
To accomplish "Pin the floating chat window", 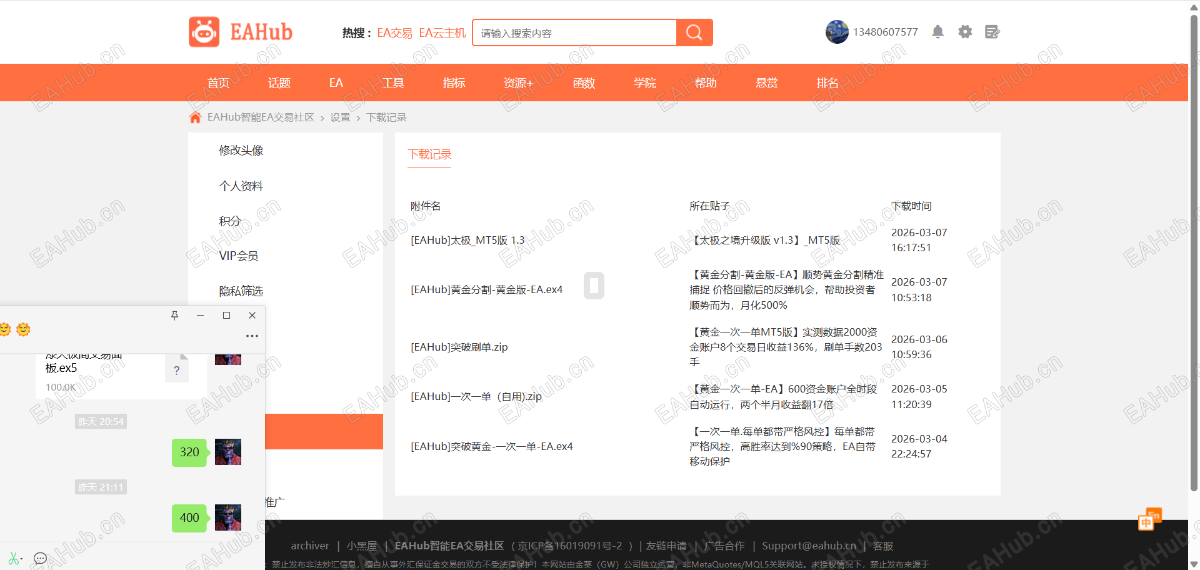I will click(x=175, y=316).
